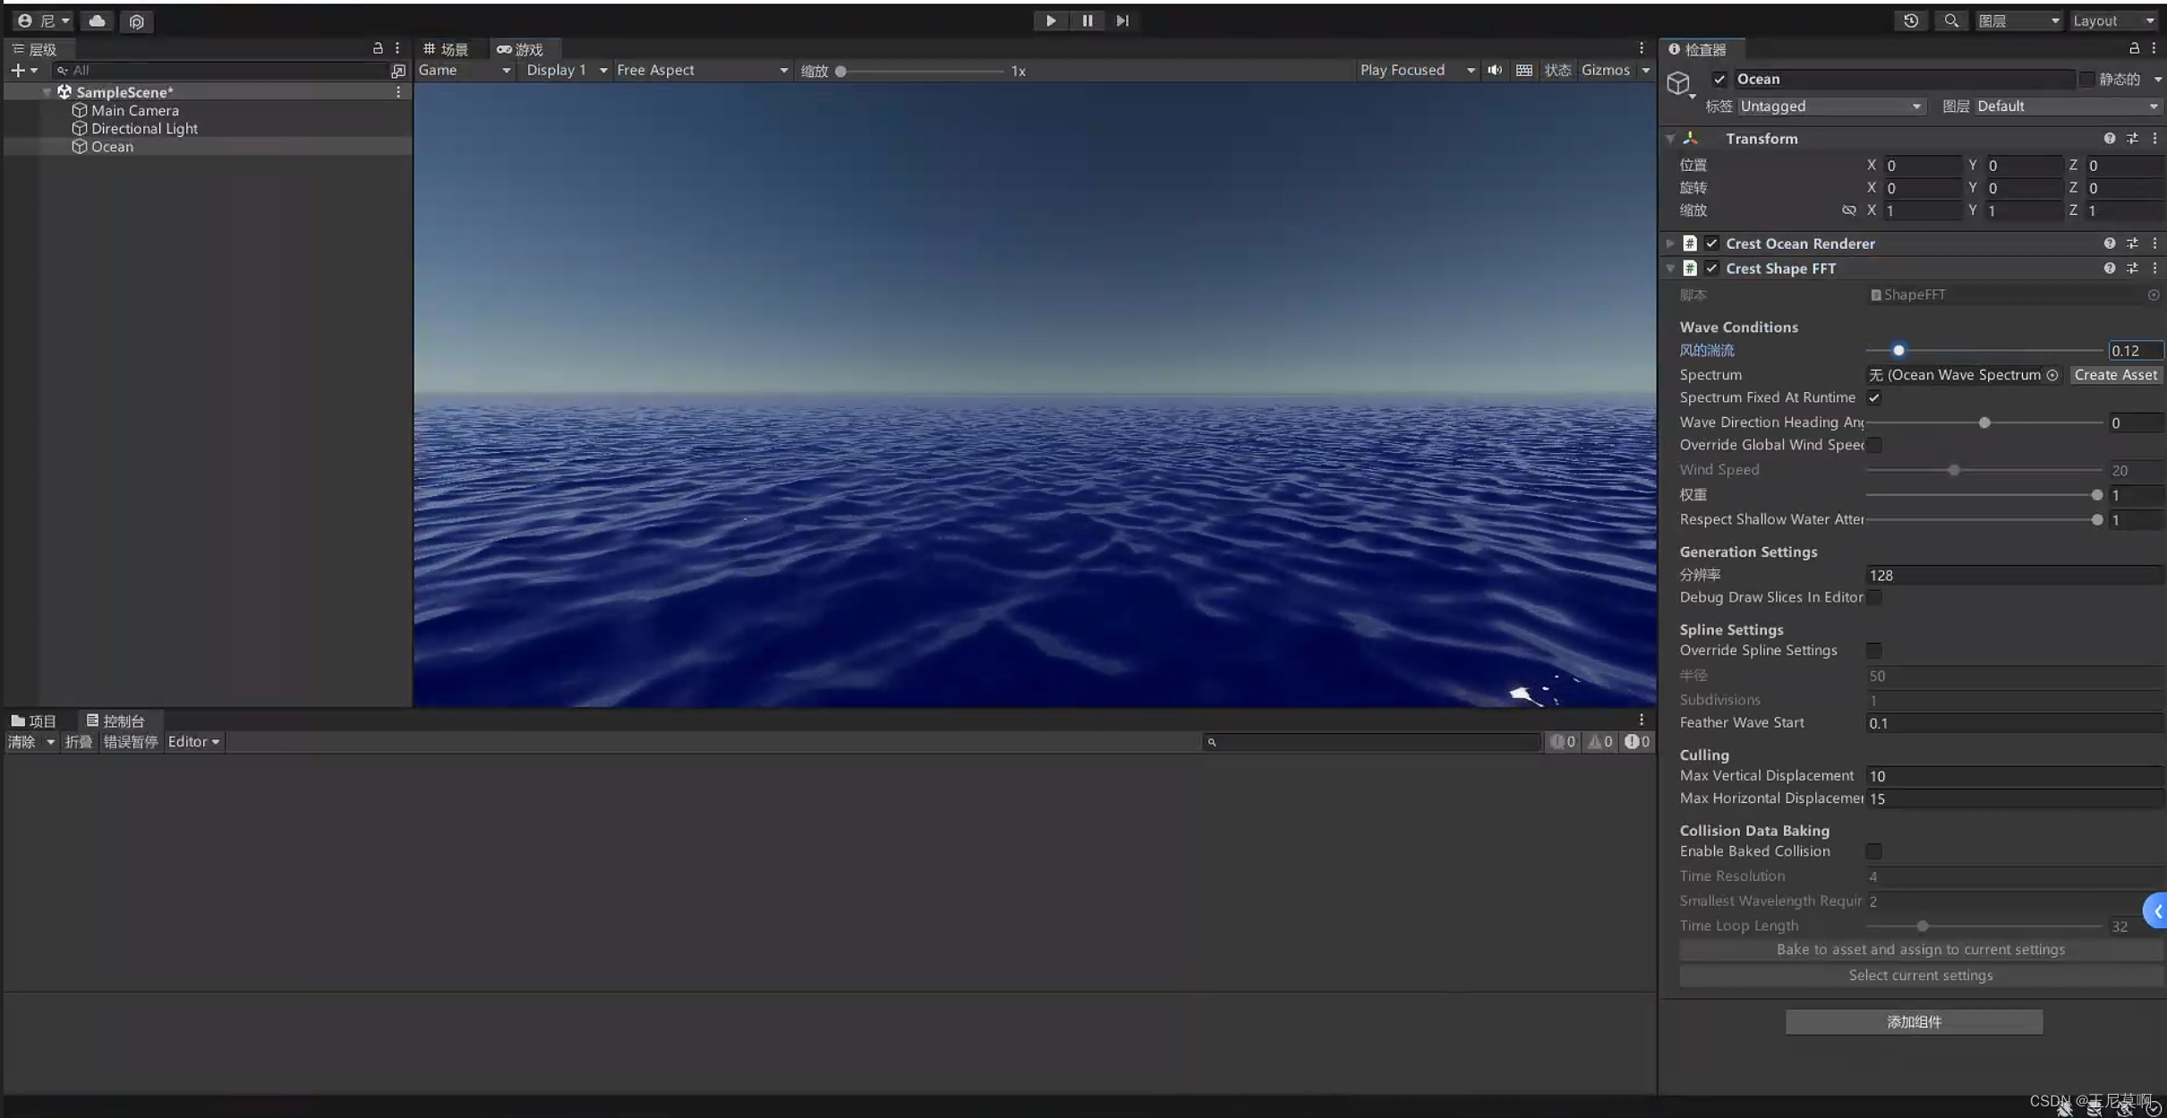Switch to the 场景 scene tab

(447, 49)
